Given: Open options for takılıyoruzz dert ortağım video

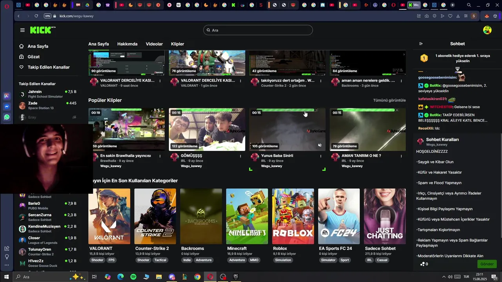Looking at the screenshot, I should 321,81.
